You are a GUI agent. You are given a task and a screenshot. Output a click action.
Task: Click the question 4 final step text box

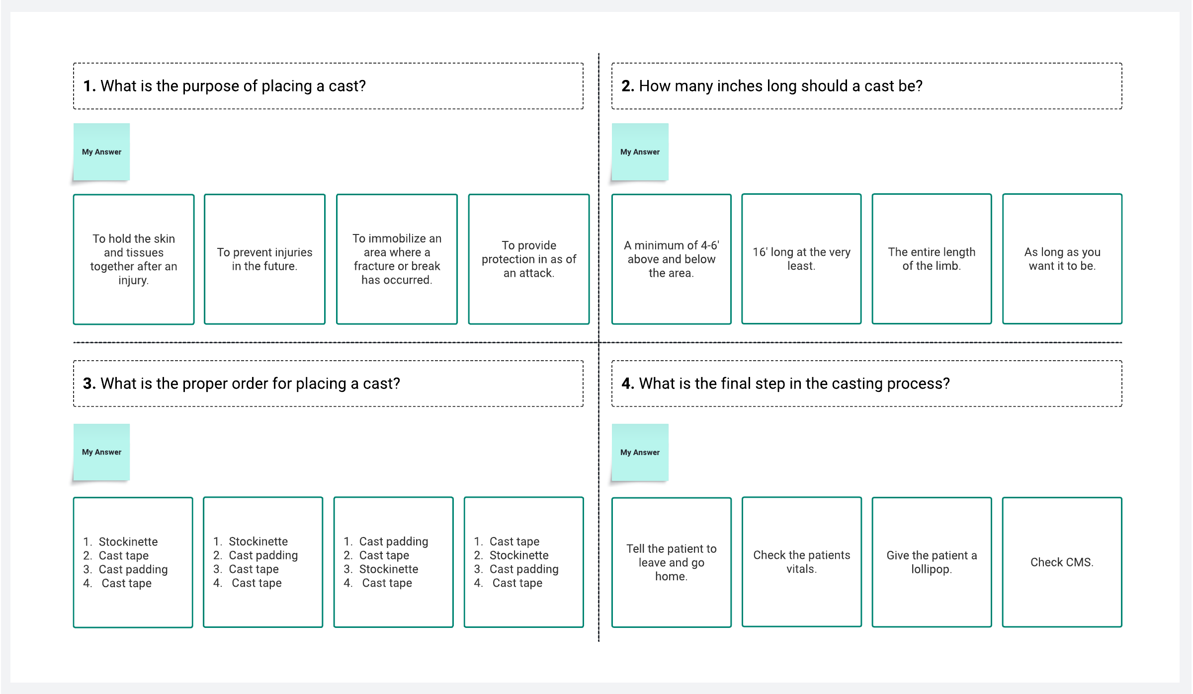867,384
